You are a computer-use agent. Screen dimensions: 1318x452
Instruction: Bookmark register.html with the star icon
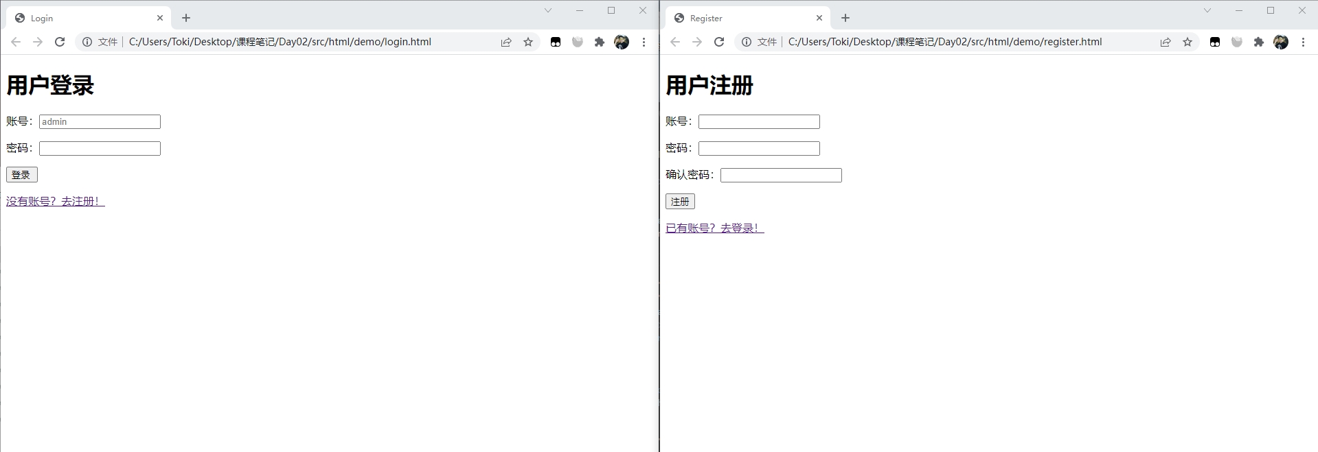1188,42
